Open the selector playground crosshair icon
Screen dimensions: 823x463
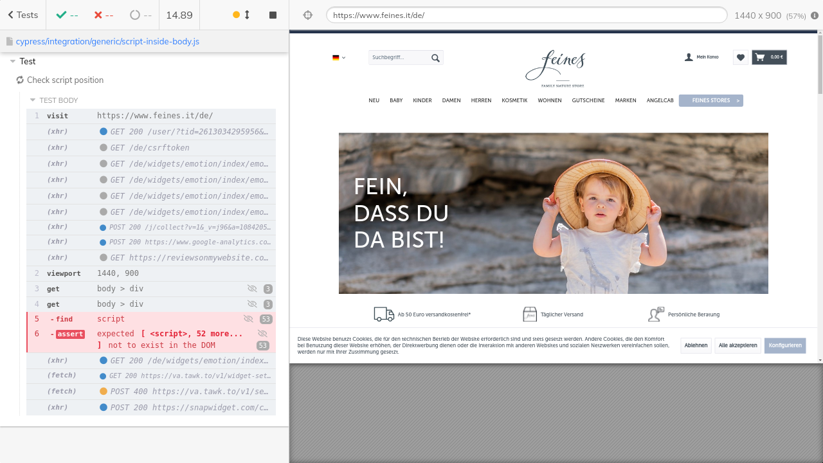tap(308, 15)
